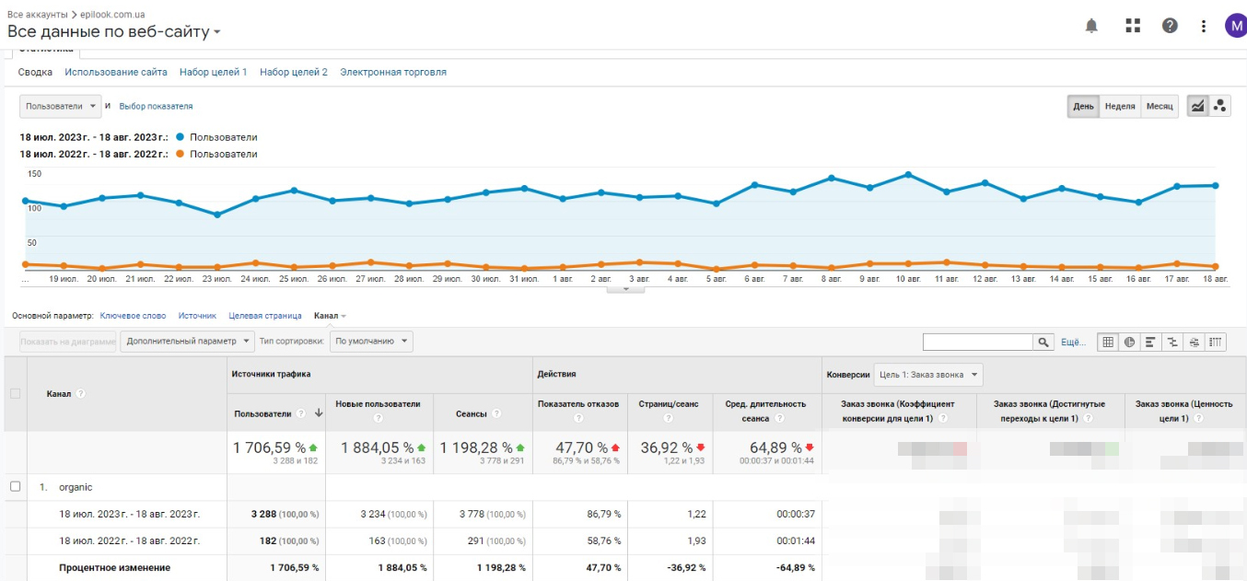Set chart granularity to Неделя

coord(1119,106)
